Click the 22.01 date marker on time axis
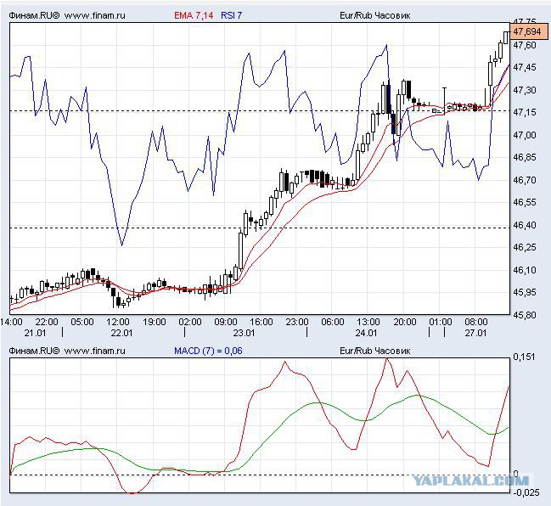The width and height of the screenshot is (551, 506). 121,333
